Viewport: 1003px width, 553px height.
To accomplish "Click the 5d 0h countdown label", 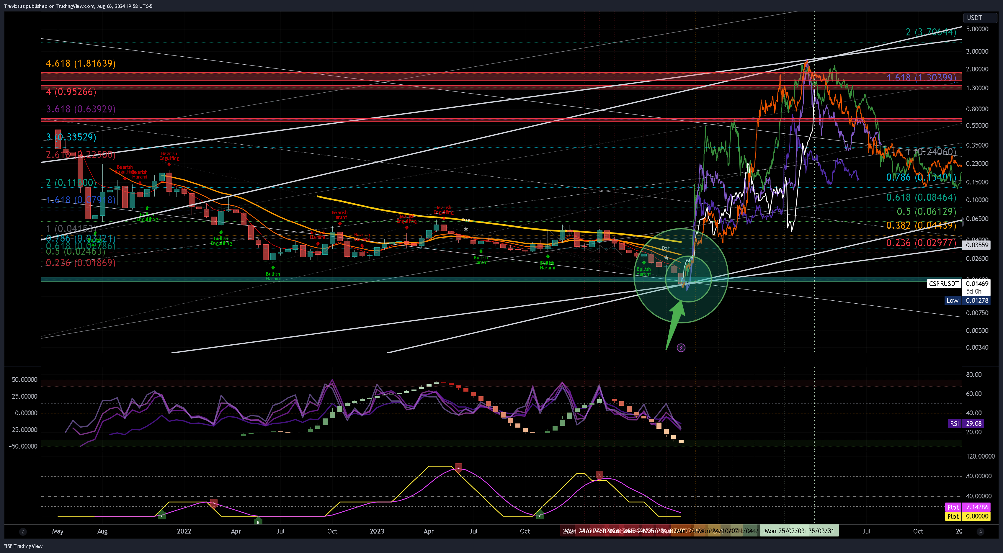I will click(974, 292).
